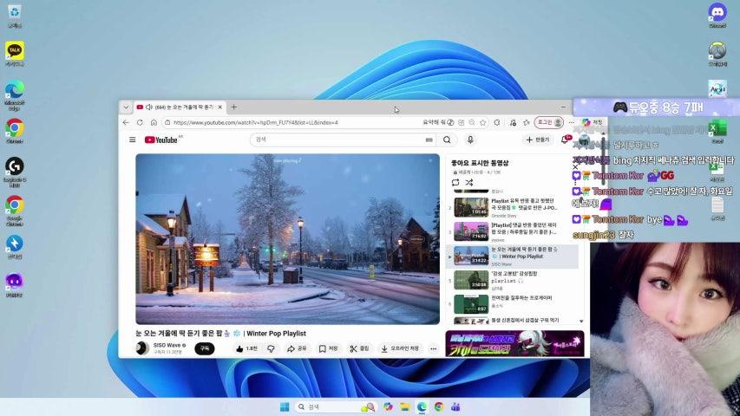Open the browser tab list chevron

click(126, 107)
